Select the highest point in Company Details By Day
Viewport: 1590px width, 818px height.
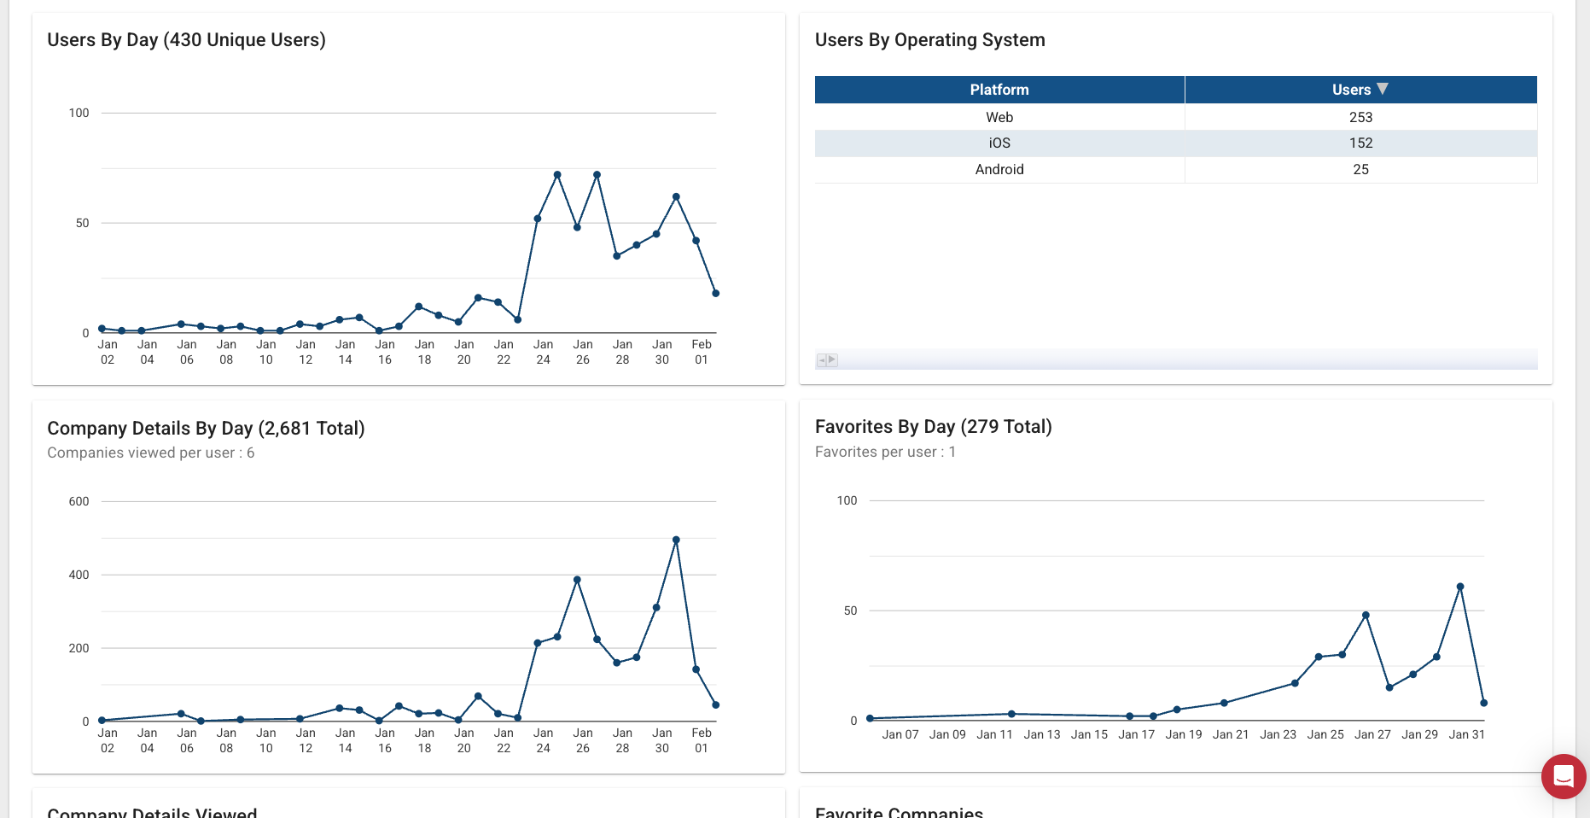coord(677,539)
